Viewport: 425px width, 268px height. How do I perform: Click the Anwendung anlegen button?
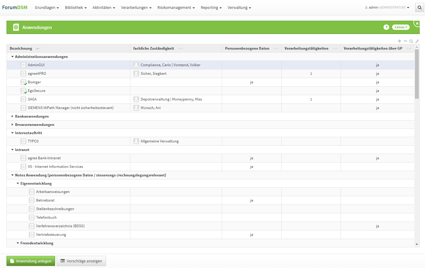31,261
